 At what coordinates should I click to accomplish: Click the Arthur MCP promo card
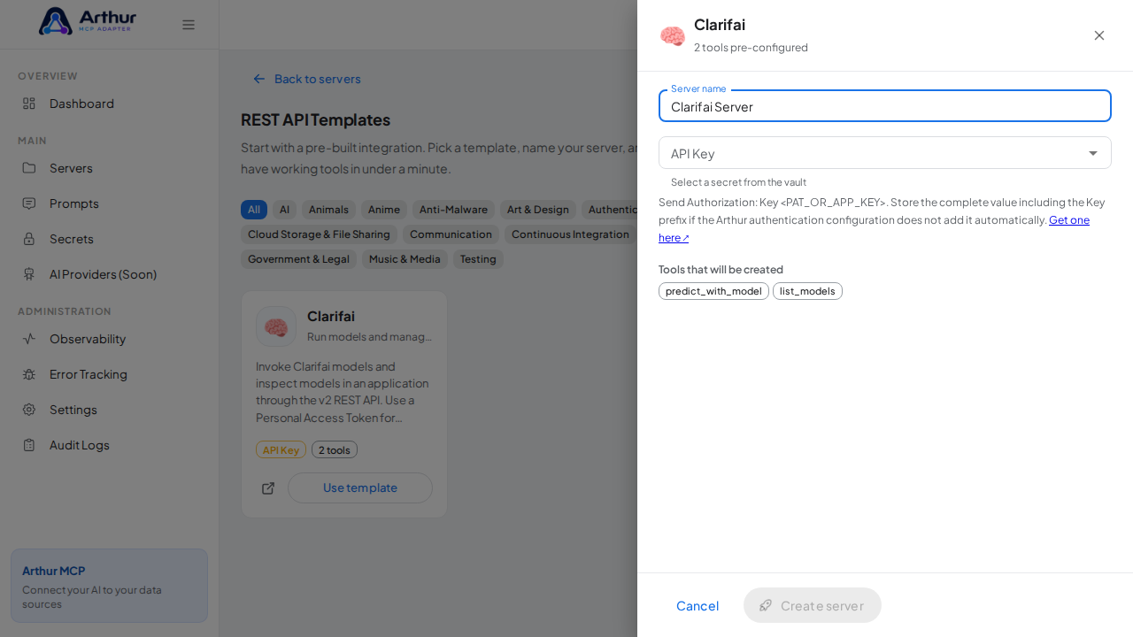[110, 586]
